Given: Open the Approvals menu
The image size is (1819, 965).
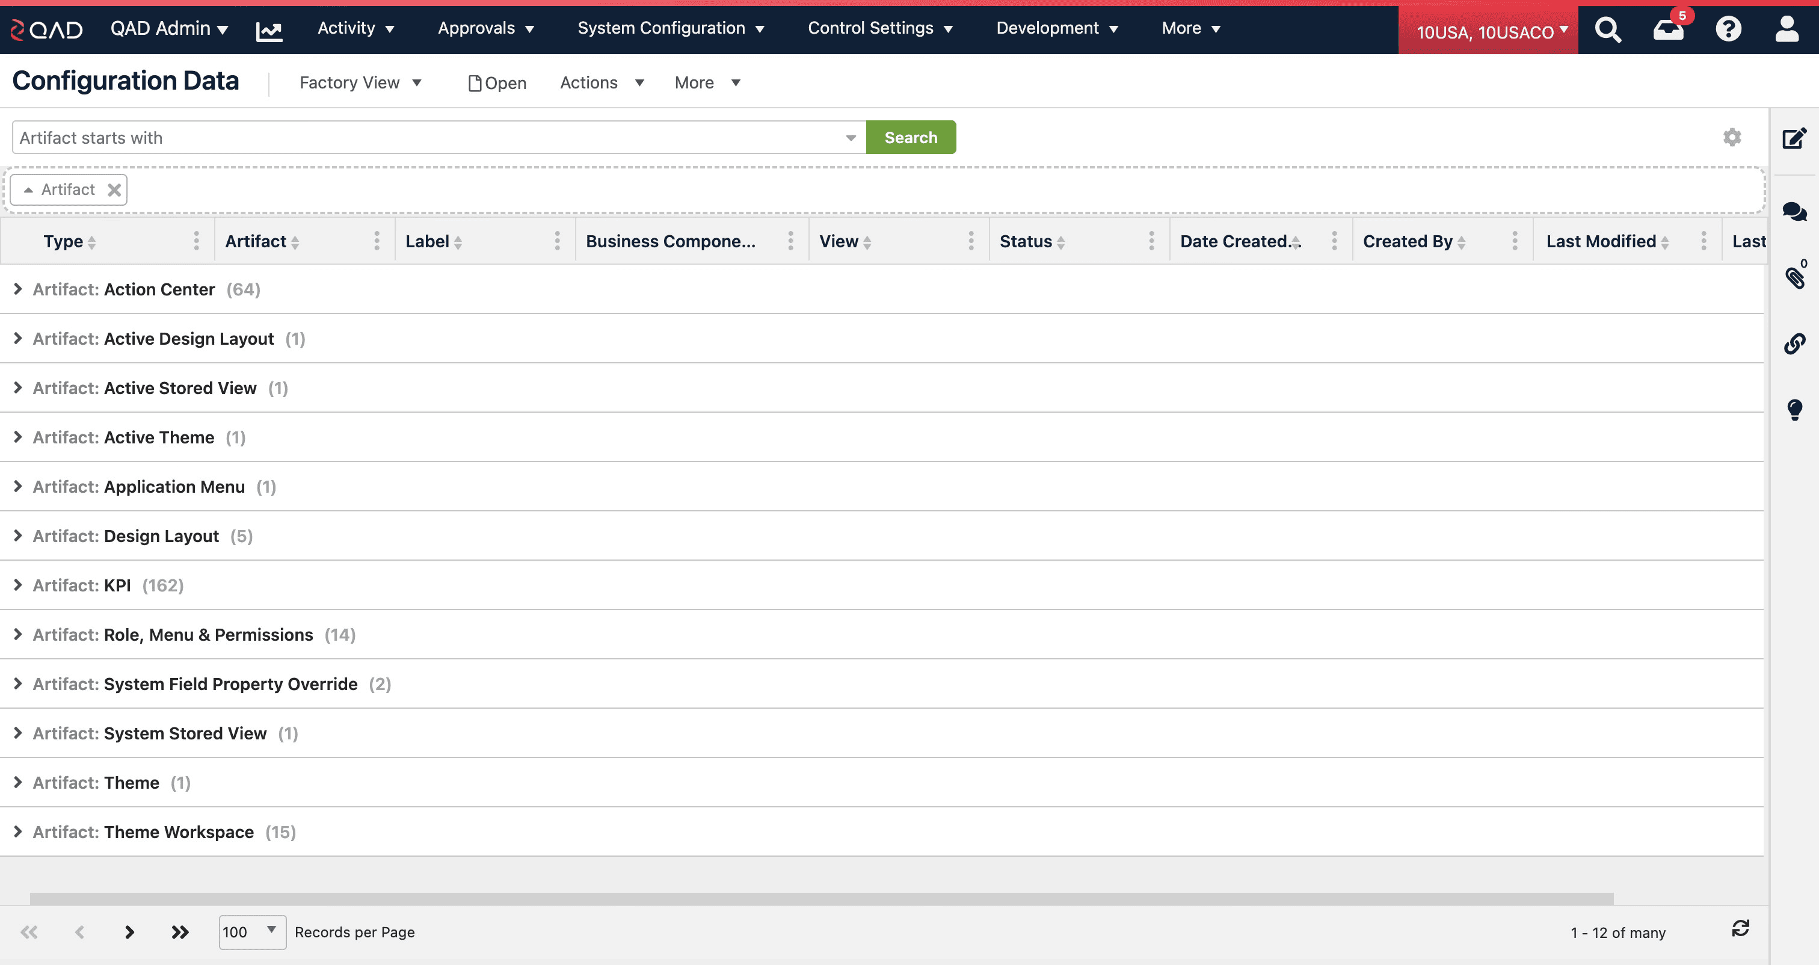Looking at the screenshot, I should (486, 28).
